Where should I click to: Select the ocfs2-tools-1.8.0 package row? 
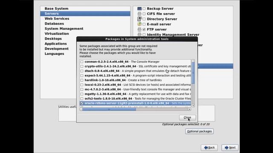coord(135,99)
